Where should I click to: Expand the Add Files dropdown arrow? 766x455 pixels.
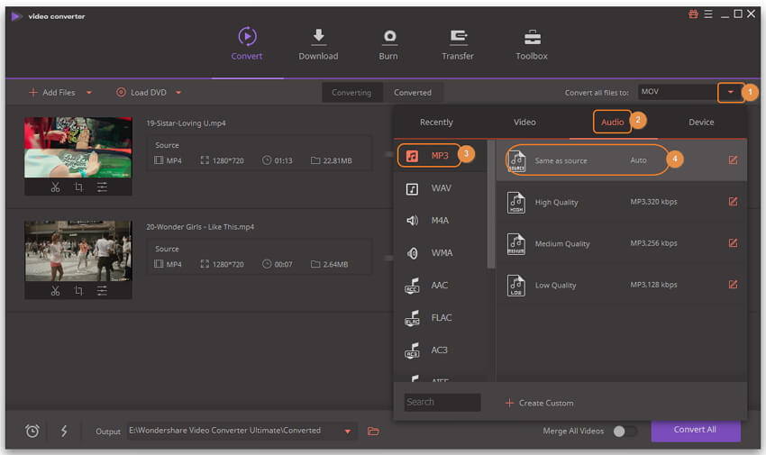[x=89, y=92]
